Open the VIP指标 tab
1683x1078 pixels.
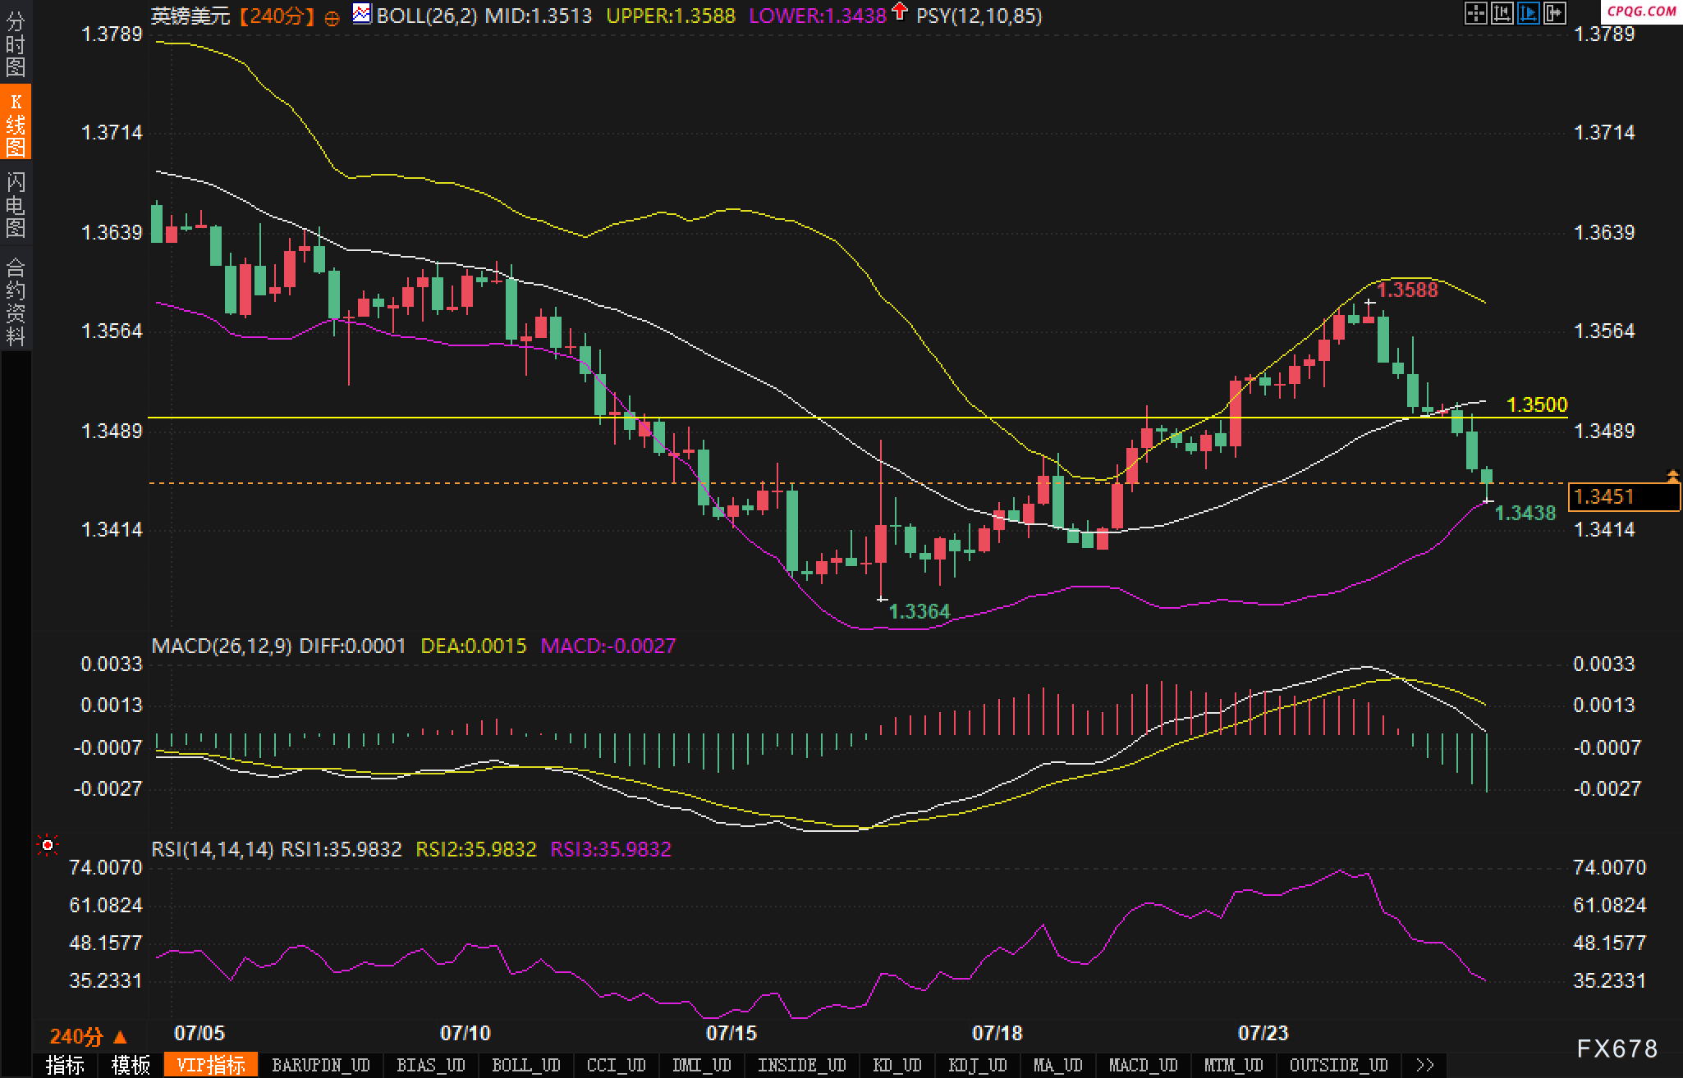211,1065
